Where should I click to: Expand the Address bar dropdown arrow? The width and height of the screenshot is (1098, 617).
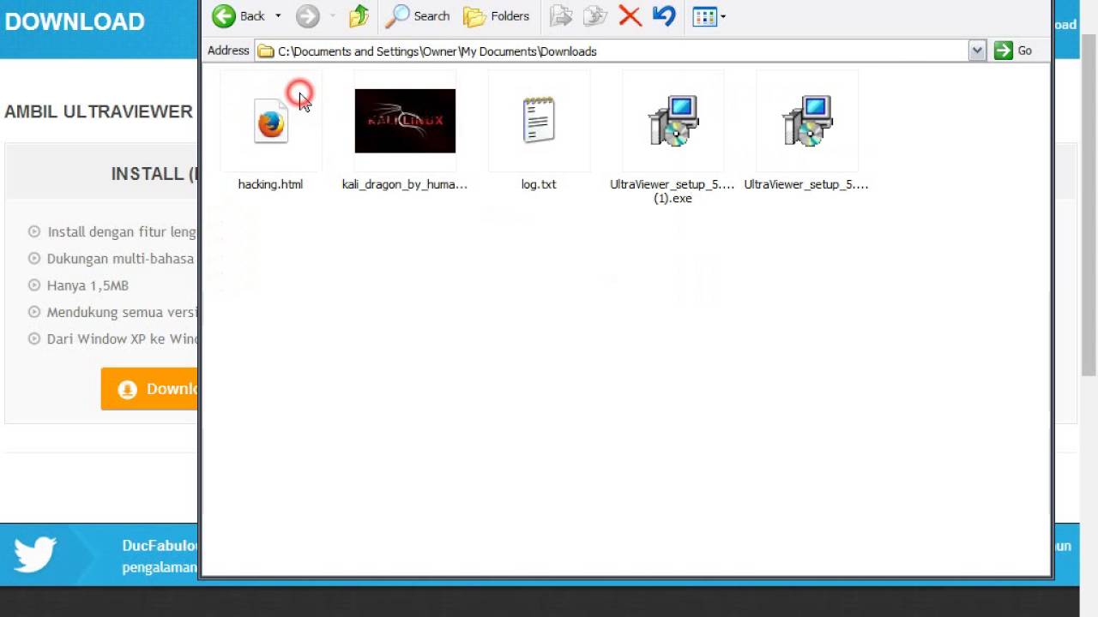(977, 51)
